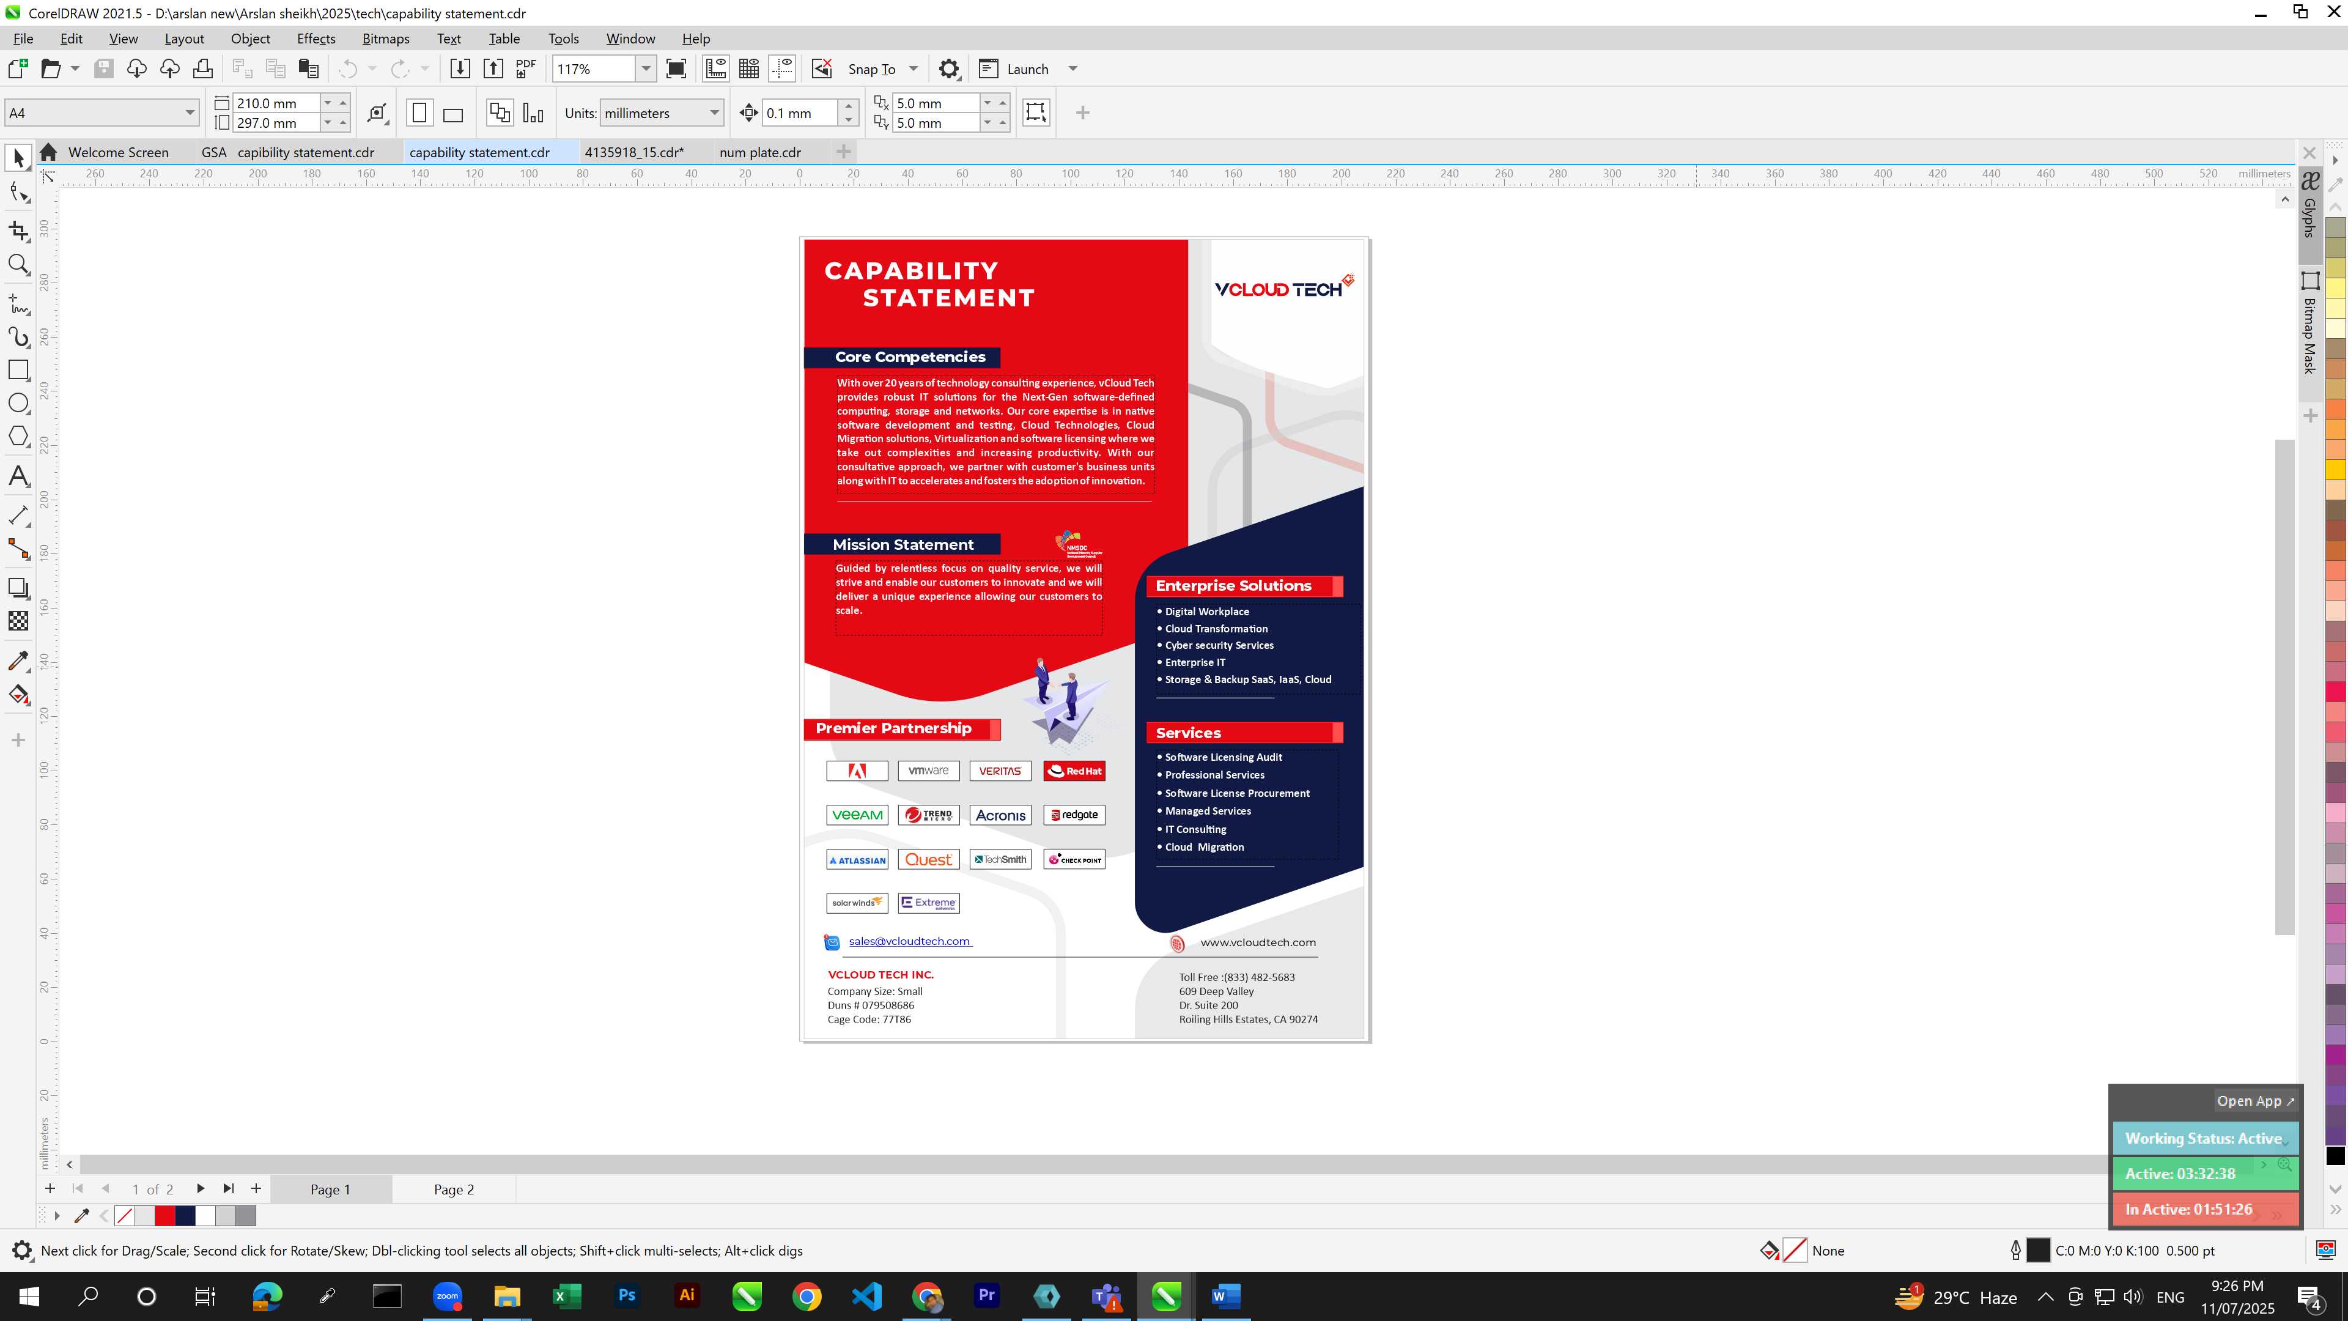
Task: Click Open App button in tracker widget
Action: 2255,1100
